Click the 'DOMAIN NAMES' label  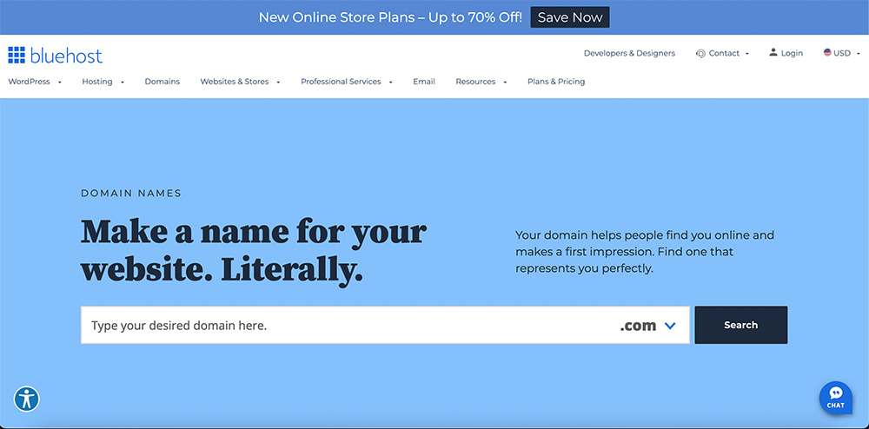(x=131, y=194)
